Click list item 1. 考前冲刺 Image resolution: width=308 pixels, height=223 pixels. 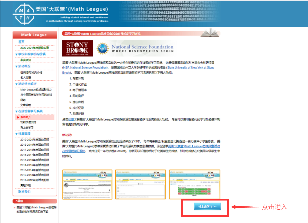tap(77, 78)
